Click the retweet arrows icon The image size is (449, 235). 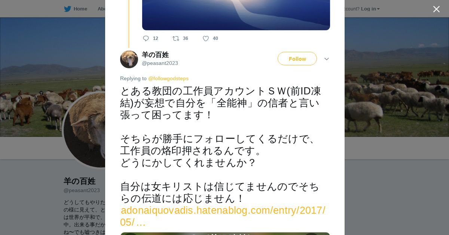176,38
